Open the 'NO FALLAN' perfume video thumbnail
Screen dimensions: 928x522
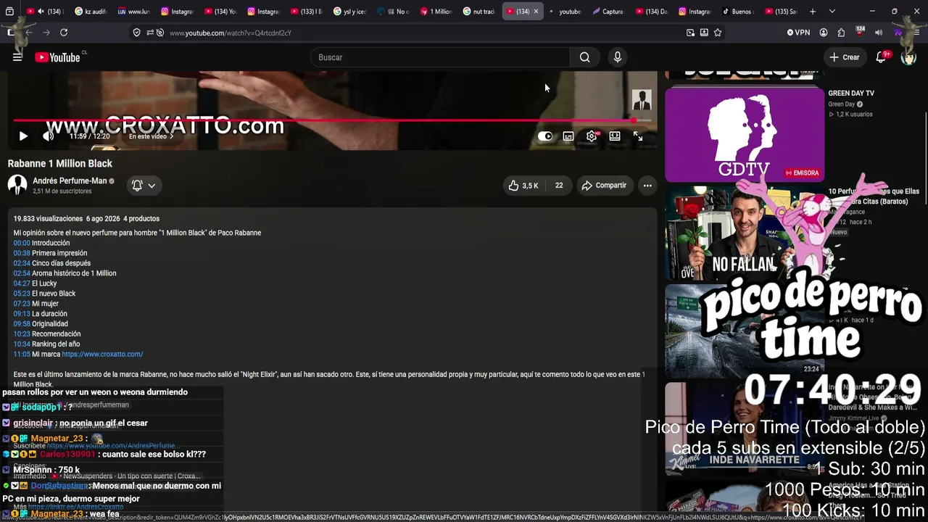(x=745, y=233)
